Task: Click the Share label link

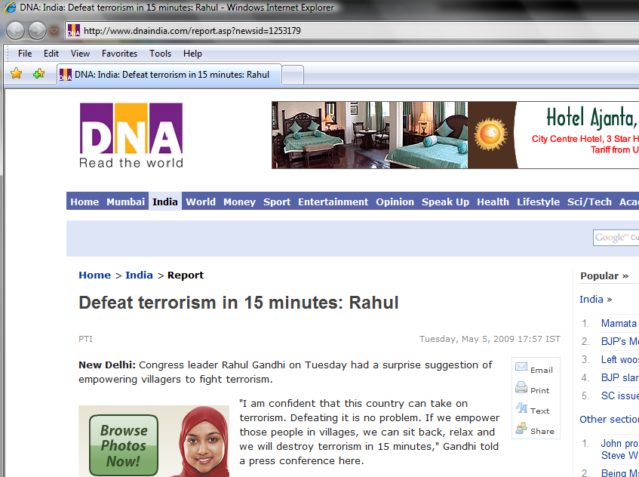Action: (542, 432)
